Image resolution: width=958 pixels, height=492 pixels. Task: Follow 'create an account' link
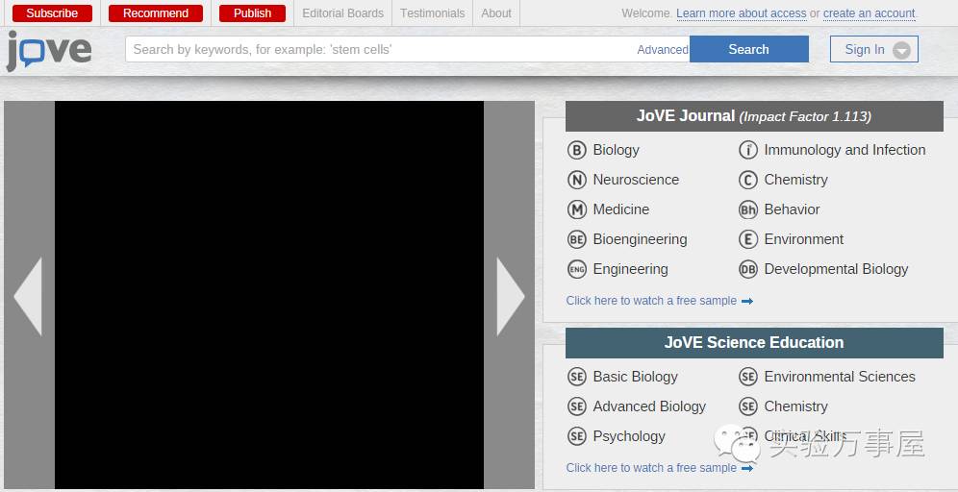[x=869, y=13]
